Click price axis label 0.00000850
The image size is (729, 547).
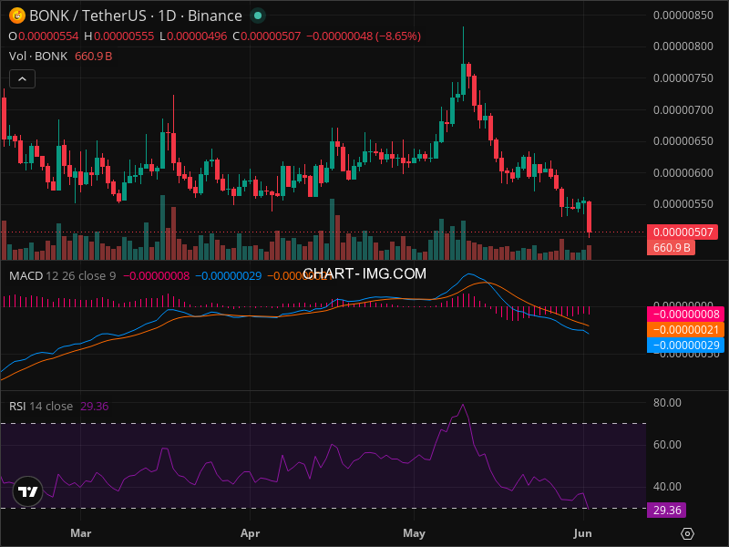683,15
